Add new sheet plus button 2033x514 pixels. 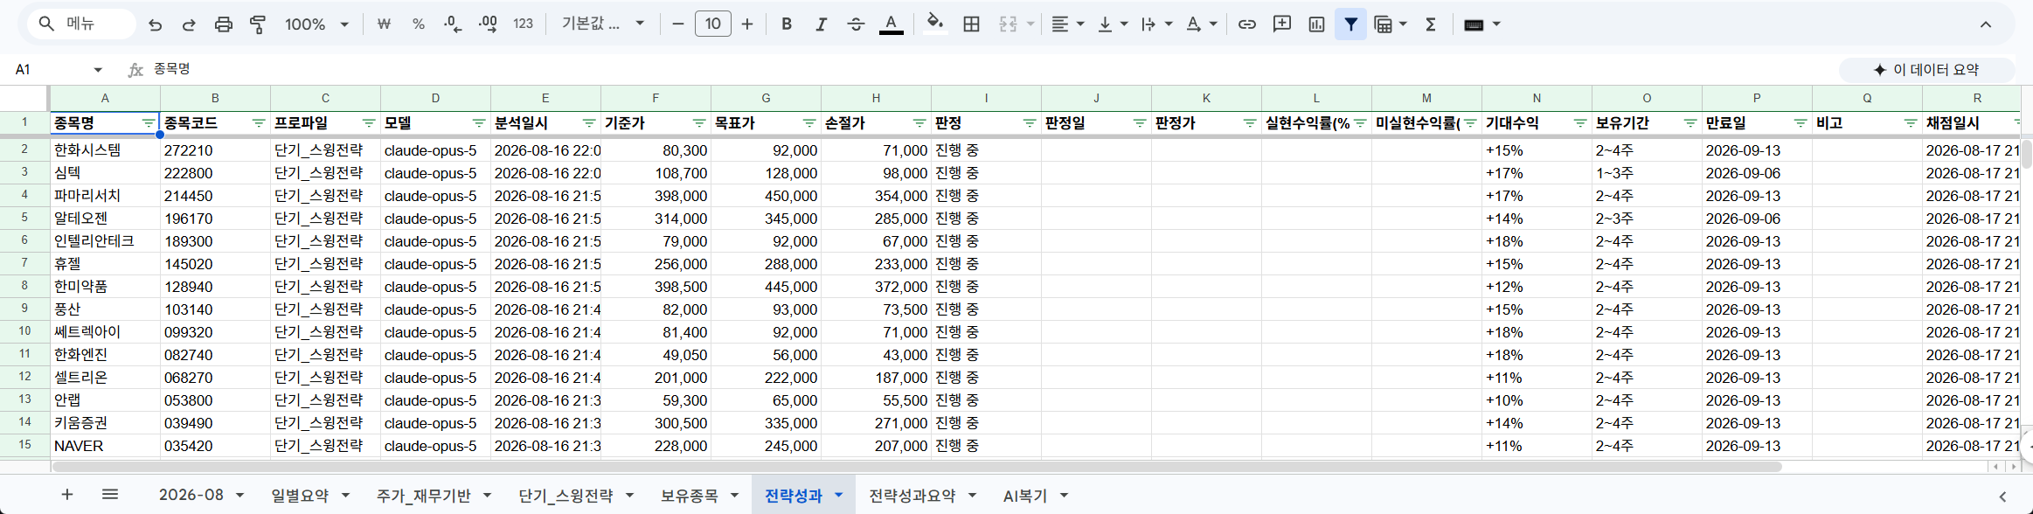pyautogui.click(x=67, y=495)
